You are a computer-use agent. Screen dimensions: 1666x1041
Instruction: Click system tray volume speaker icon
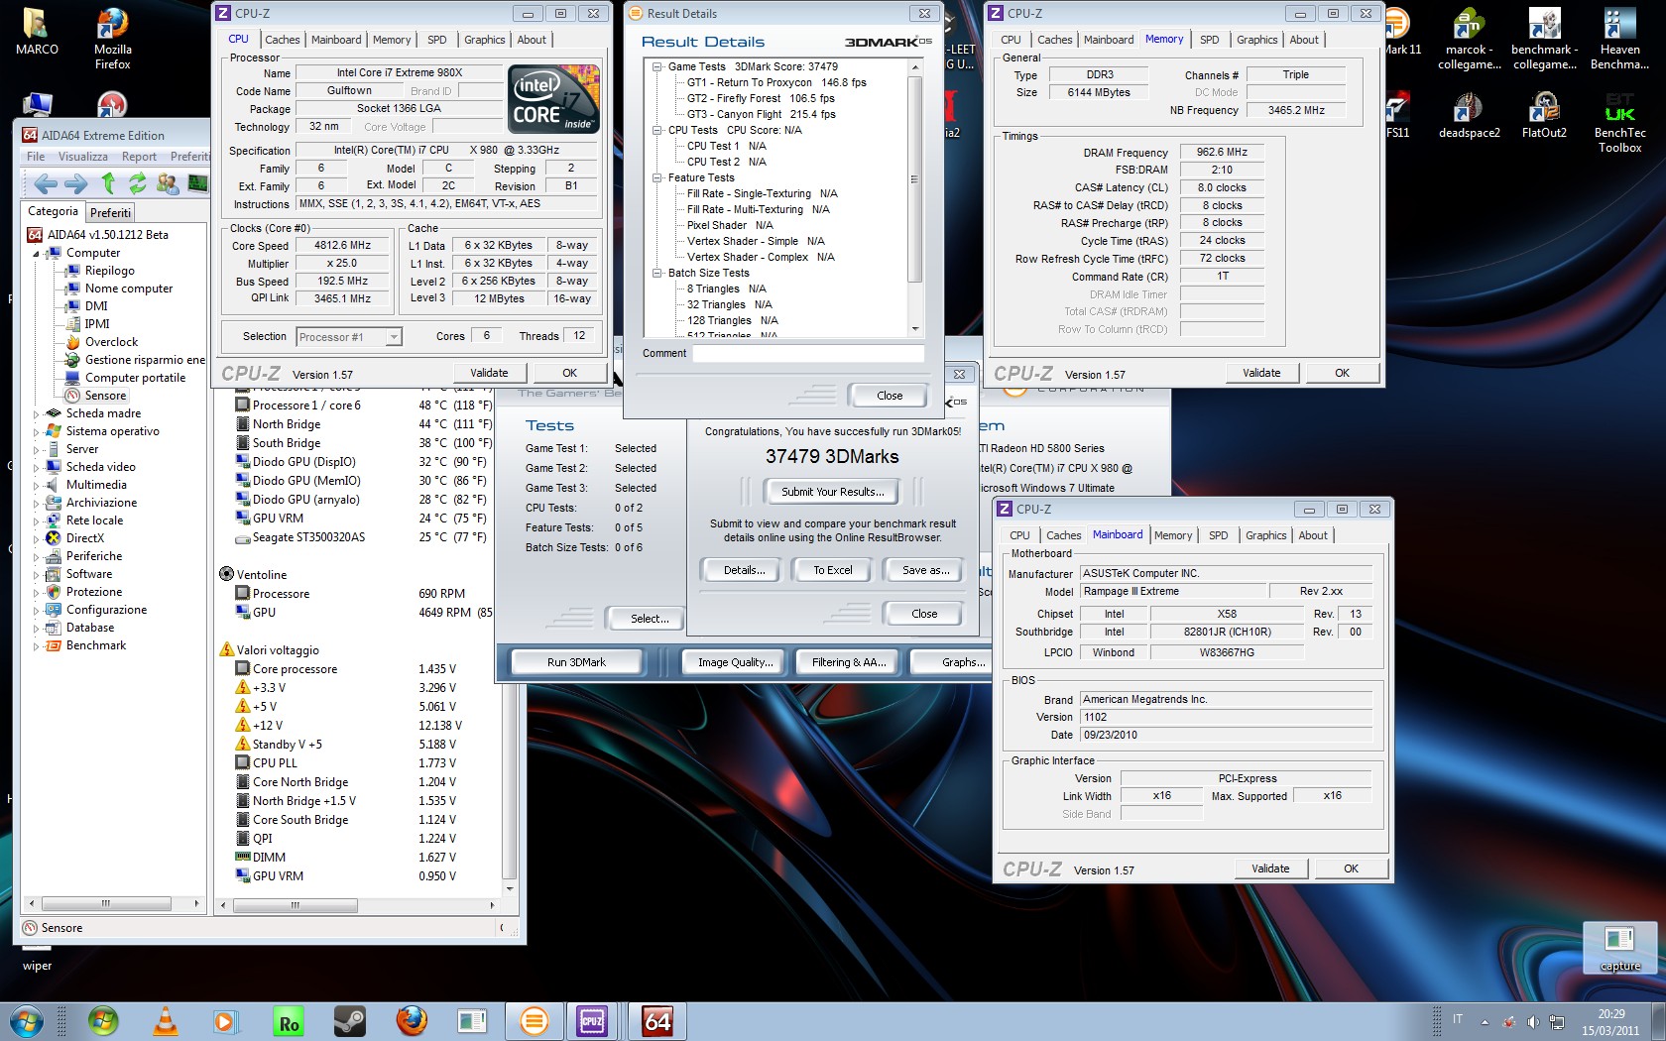click(1533, 1021)
